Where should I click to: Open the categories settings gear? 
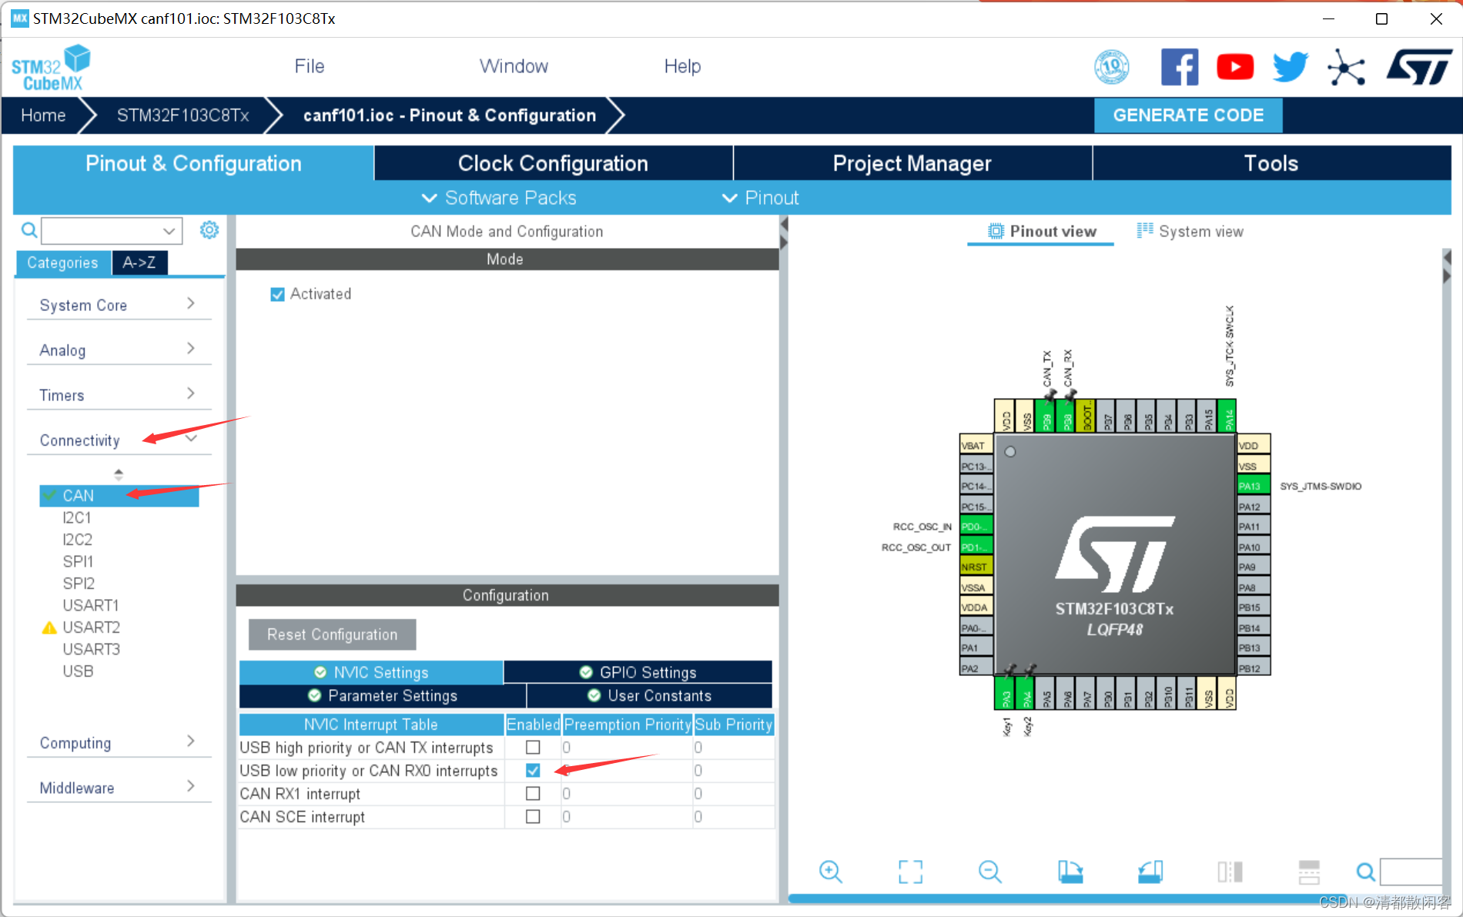(x=209, y=229)
